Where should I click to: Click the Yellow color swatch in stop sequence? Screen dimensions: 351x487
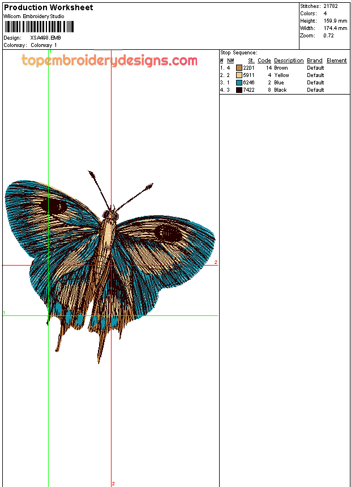coord(239,75)
